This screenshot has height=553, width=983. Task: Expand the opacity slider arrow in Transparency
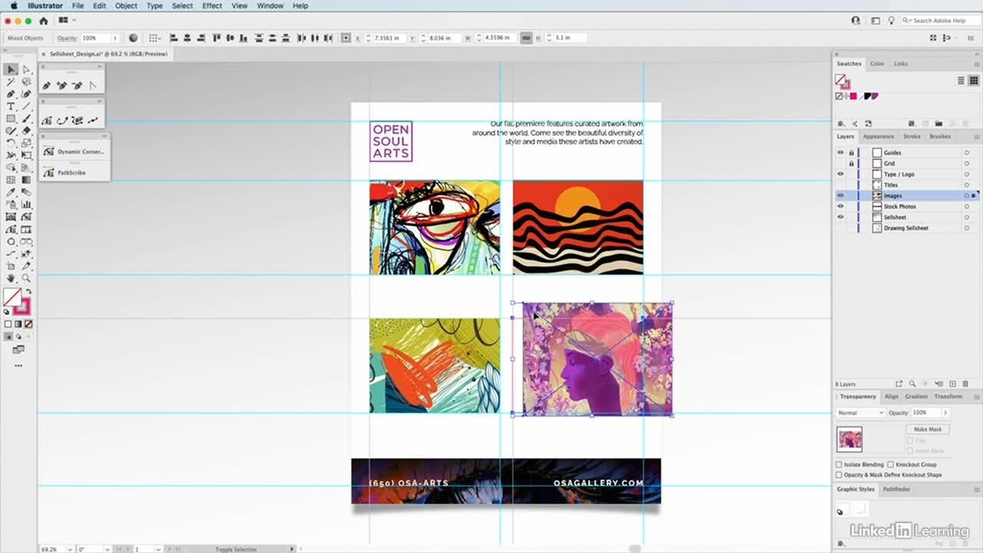(x=945, y=413)
